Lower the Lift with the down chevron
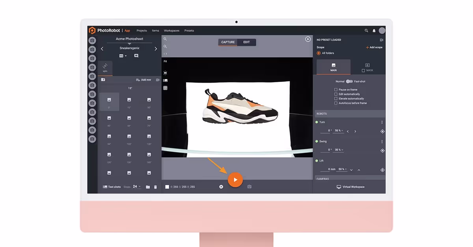This screenshot has height=247, width=473. point(351,170)
